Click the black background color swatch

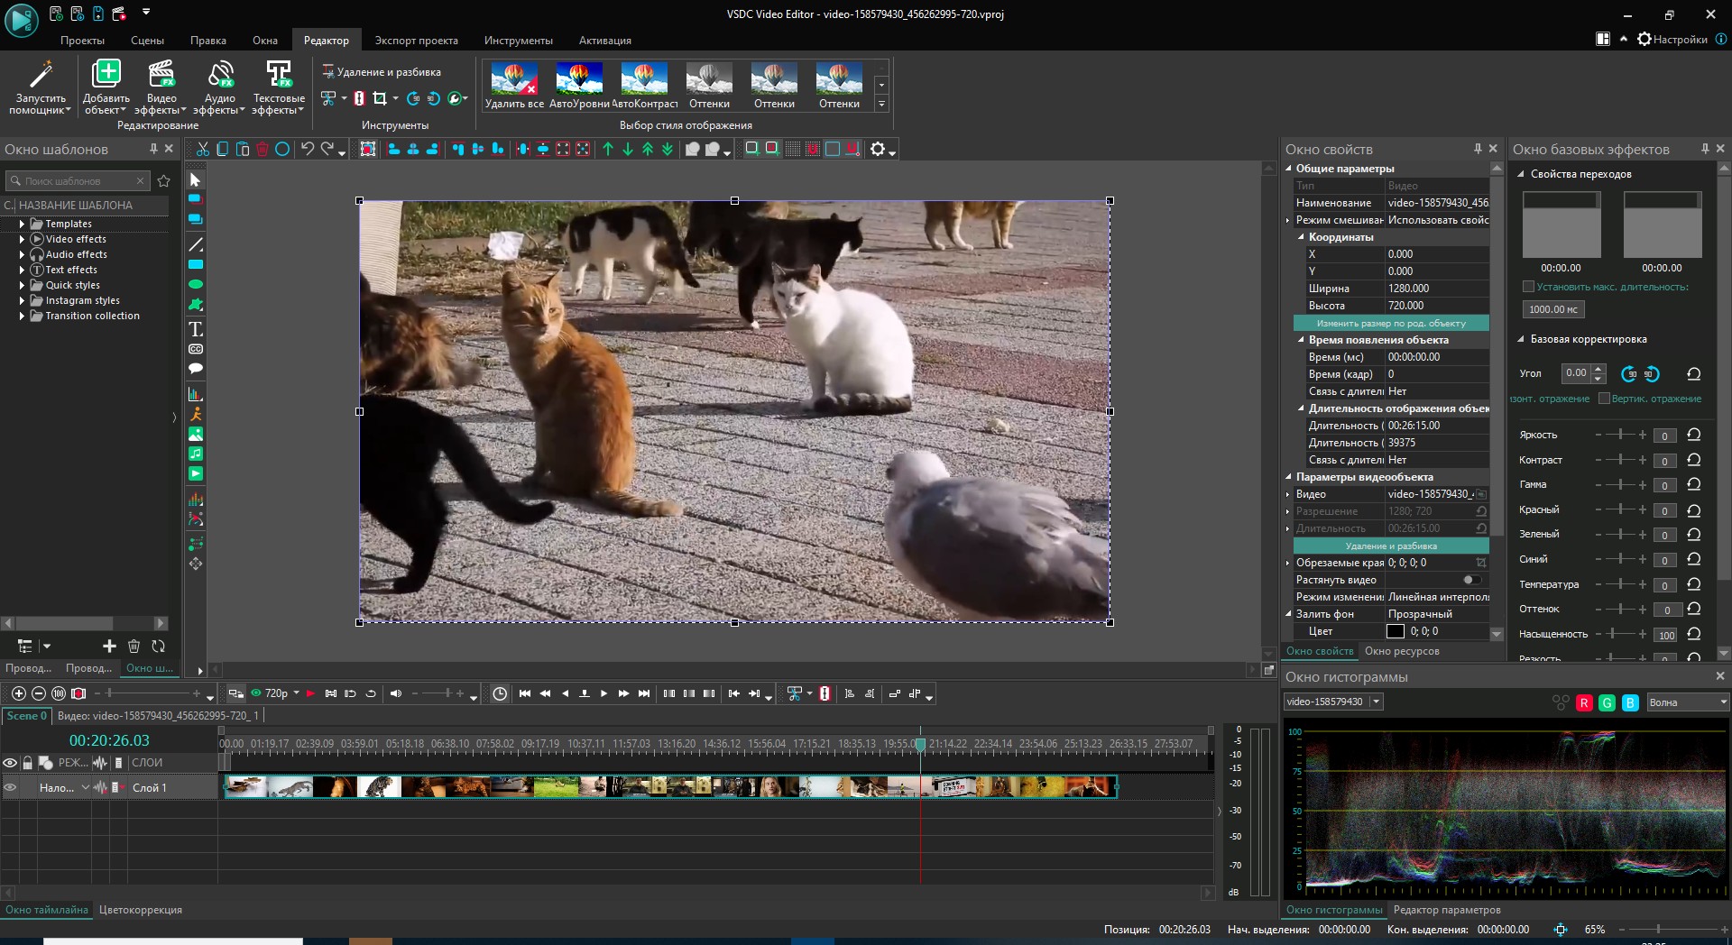(x=1396, y=631)
